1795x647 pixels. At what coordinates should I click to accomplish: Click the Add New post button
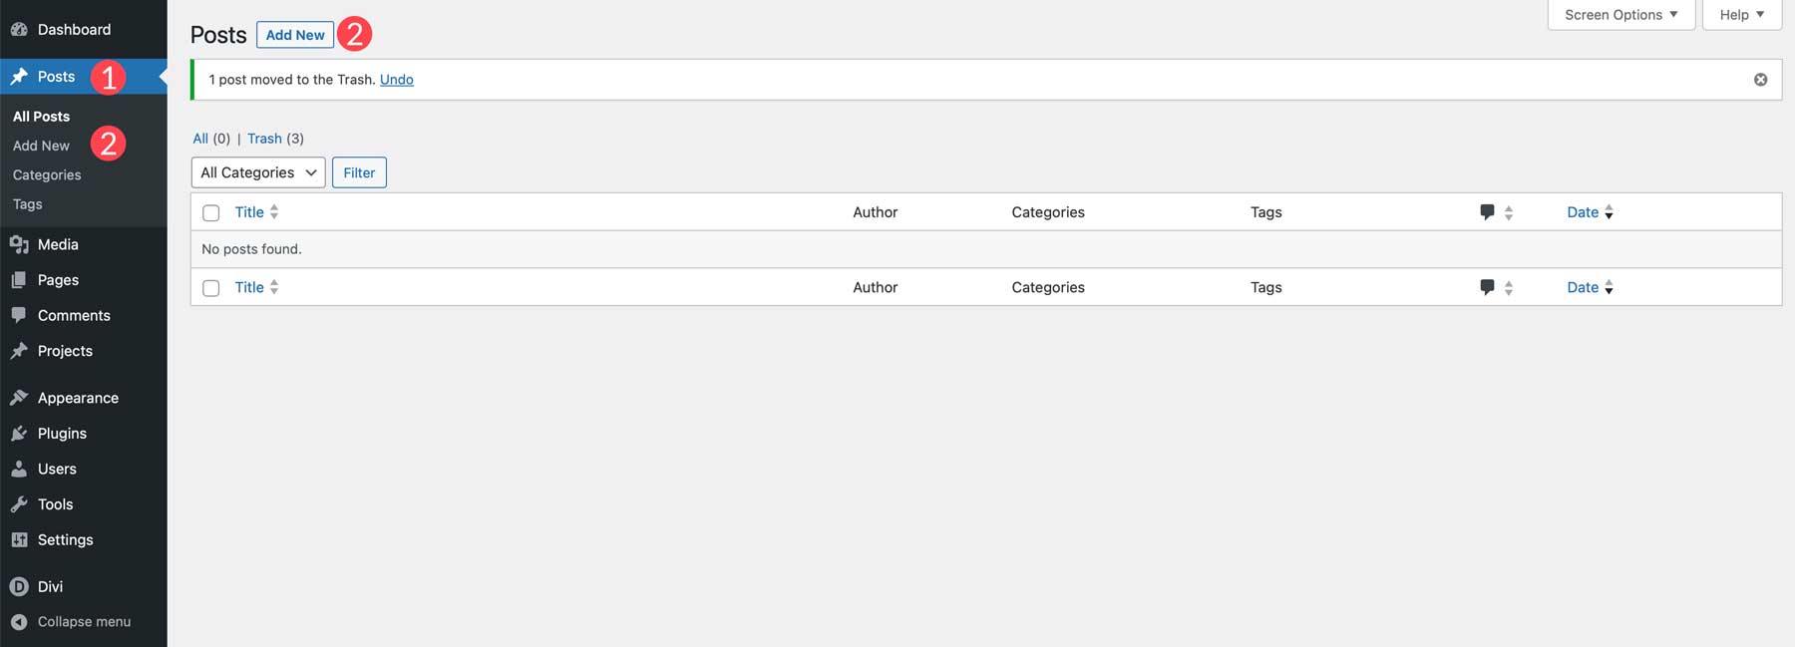pyautogui.click(x=294, y=34)
